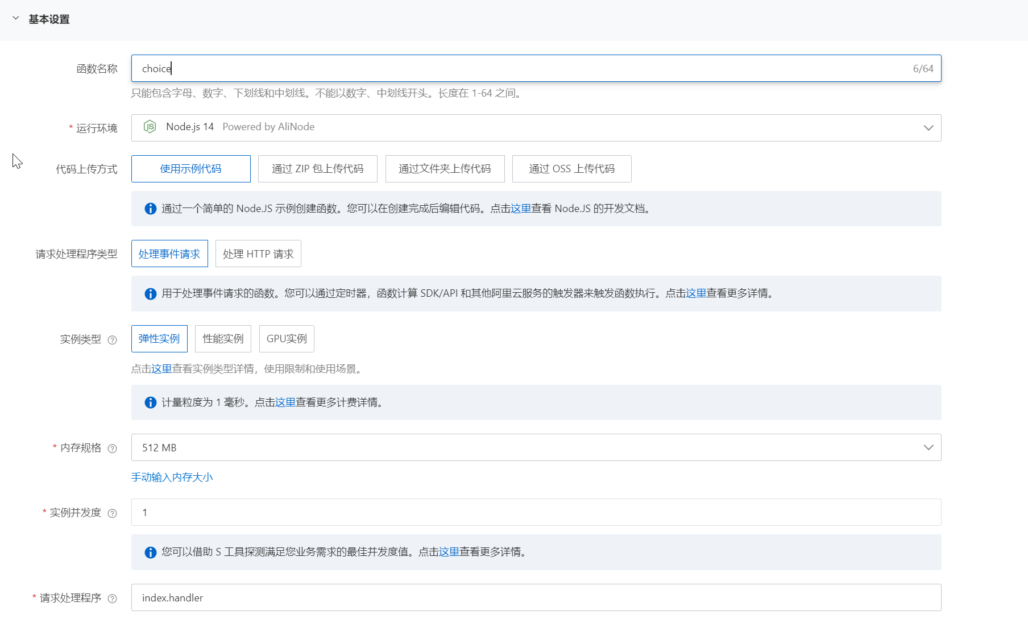1028x623 pixels.
Task: Click 手动输入内存大小 link
Action: coord(172,477)
